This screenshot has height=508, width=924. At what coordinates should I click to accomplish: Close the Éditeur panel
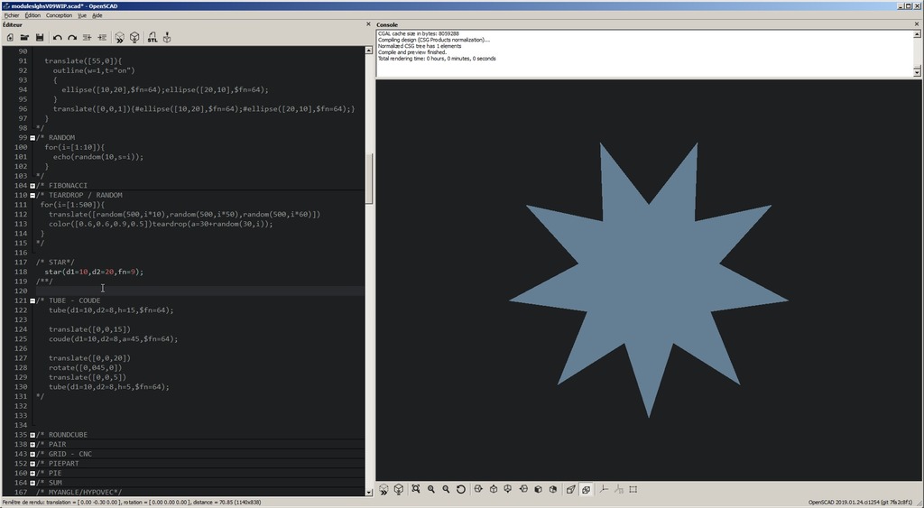point(368,24)
